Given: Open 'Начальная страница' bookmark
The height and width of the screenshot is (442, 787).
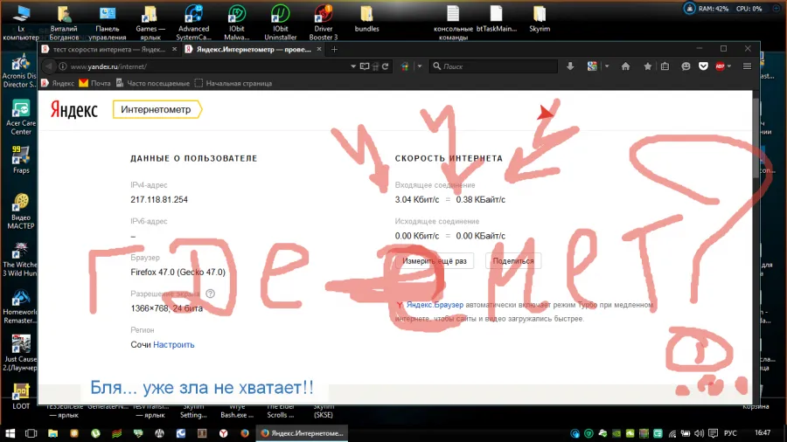Looking at the screenshot, I should click(x=233, y=83).
